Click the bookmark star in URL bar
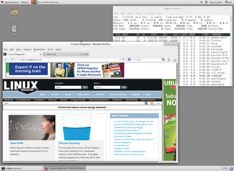The width and height of the screenshot is (234, 171). [117, 59]
